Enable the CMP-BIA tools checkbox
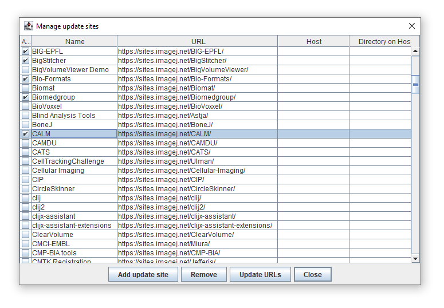This screenshot has width=444, height=308. 25,253
